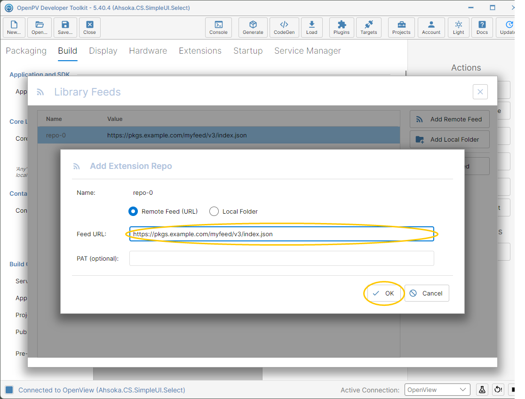Close the Library Feeds dialog
This screenshot has height=399, width=525.
(x=480, y=92)
